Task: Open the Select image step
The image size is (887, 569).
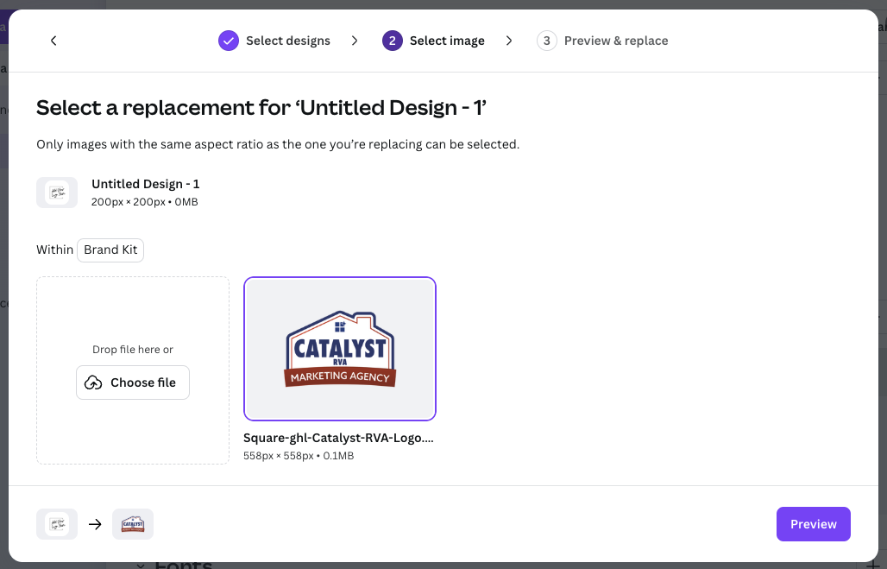Action: [x=433, y=41]
